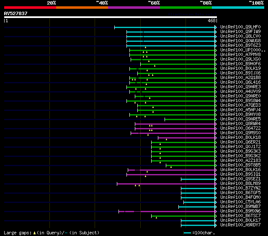Open hit UniRef100_Q0WUG8
This screenshot has height=236, width=268.
(x=240, y=41)
